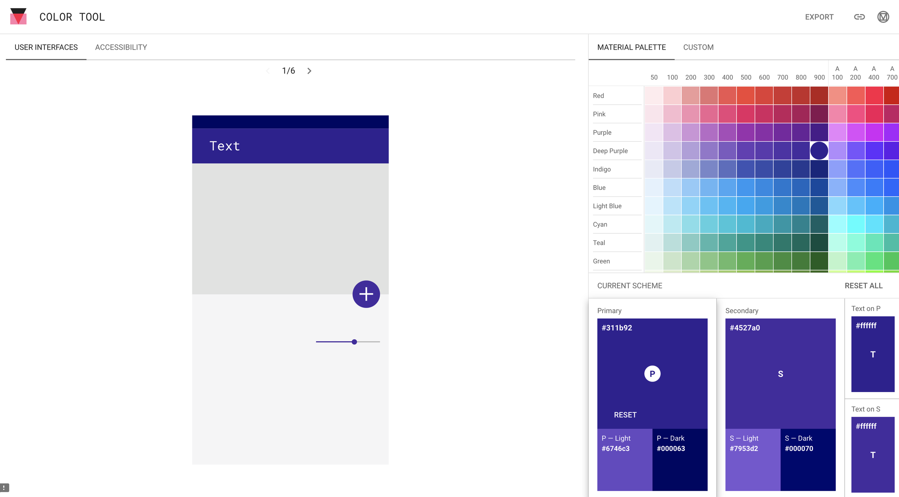Switch to the Accessibility tab
This screenshot has height=497, width=899.
(121, 47)
